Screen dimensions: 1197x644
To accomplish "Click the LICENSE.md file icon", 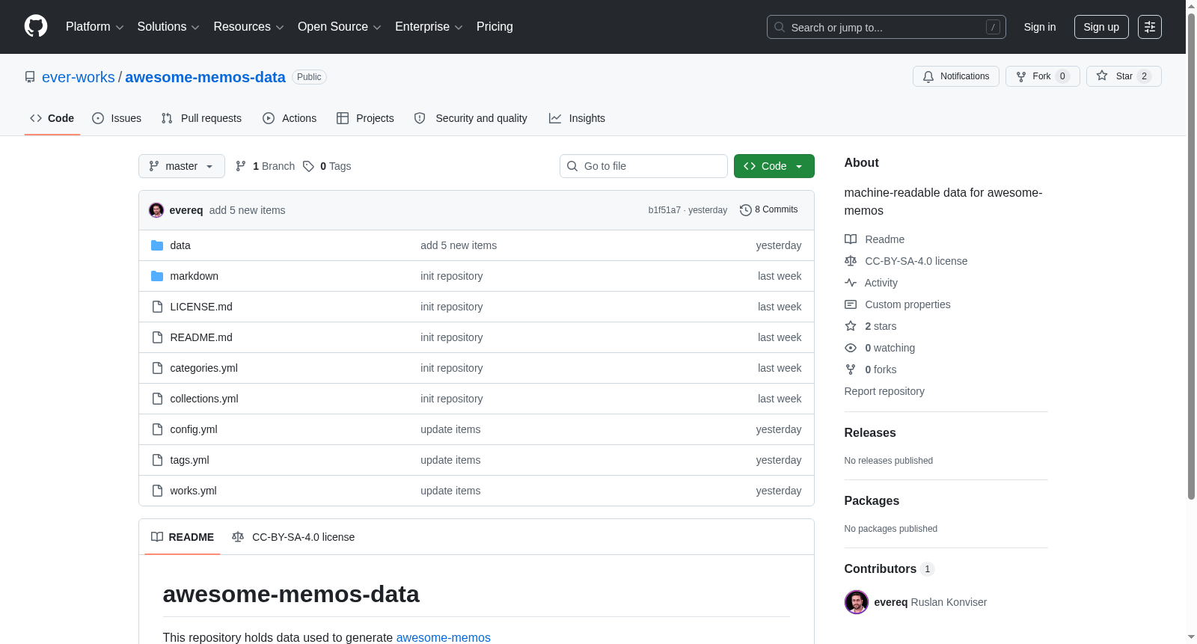I will [157, 307].
